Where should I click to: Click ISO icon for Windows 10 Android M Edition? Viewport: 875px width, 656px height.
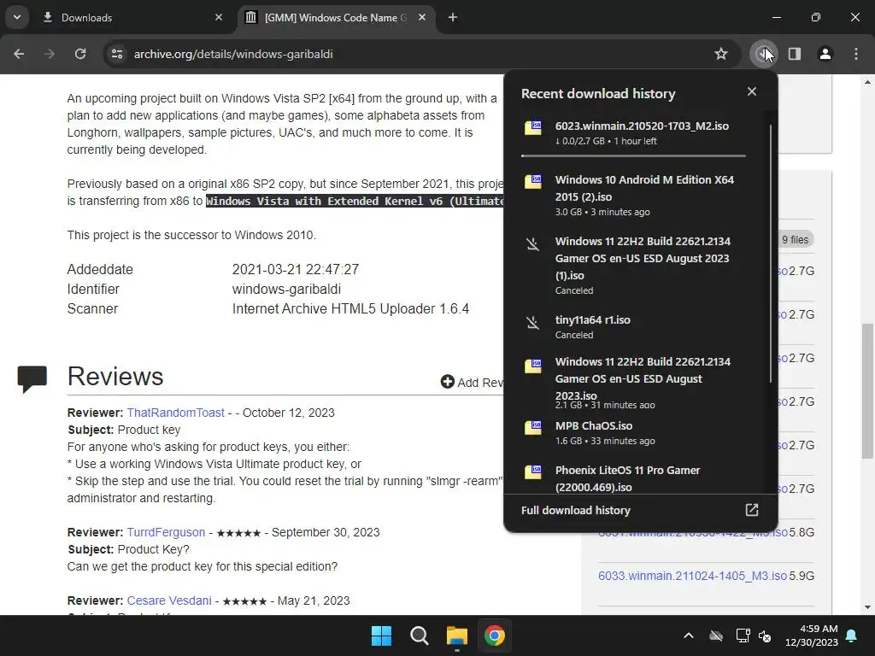click(x=533, y=181)
